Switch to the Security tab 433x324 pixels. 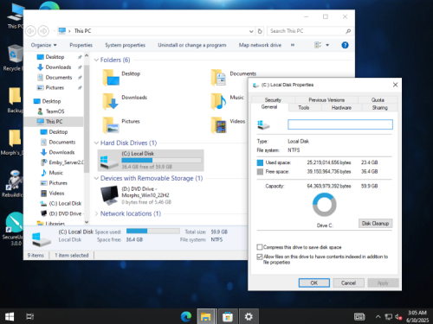(273, 100)
